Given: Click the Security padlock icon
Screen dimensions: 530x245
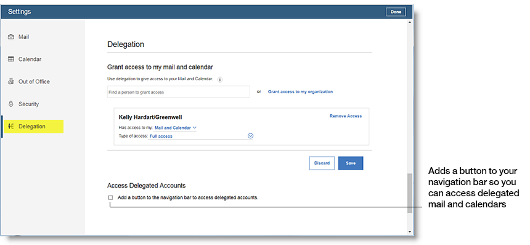Looking at the screenshot, I should (11, 104).
